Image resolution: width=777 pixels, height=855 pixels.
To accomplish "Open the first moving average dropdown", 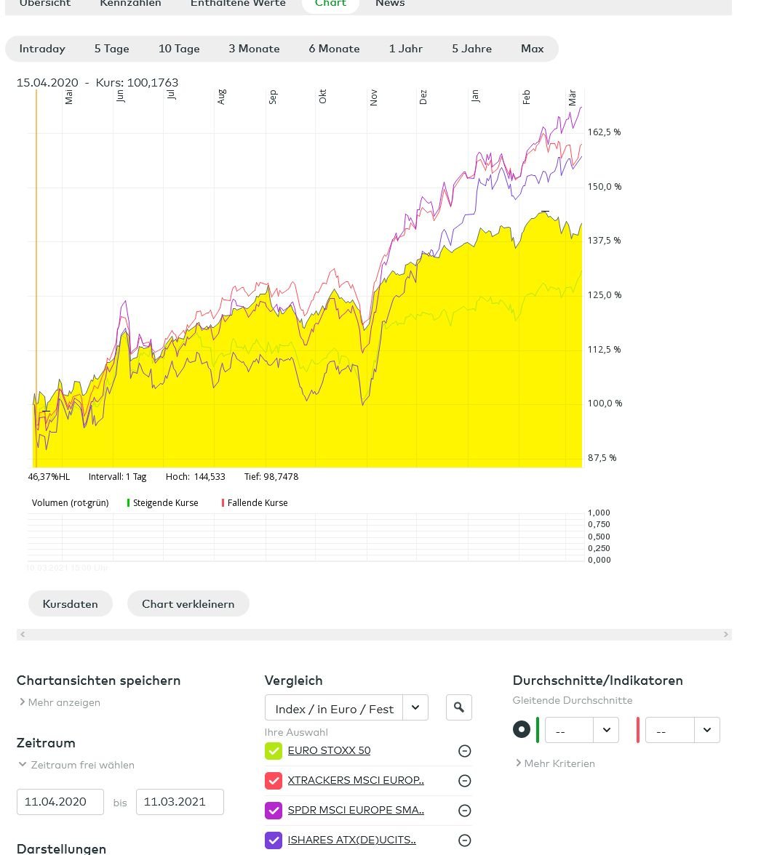I will [581, 730].
